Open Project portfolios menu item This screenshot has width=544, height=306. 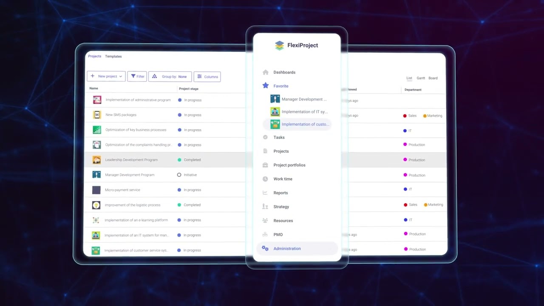(289, 165)
